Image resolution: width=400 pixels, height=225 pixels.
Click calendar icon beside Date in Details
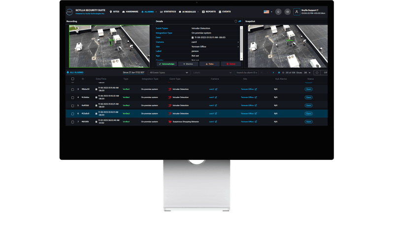tap(193, 37)
